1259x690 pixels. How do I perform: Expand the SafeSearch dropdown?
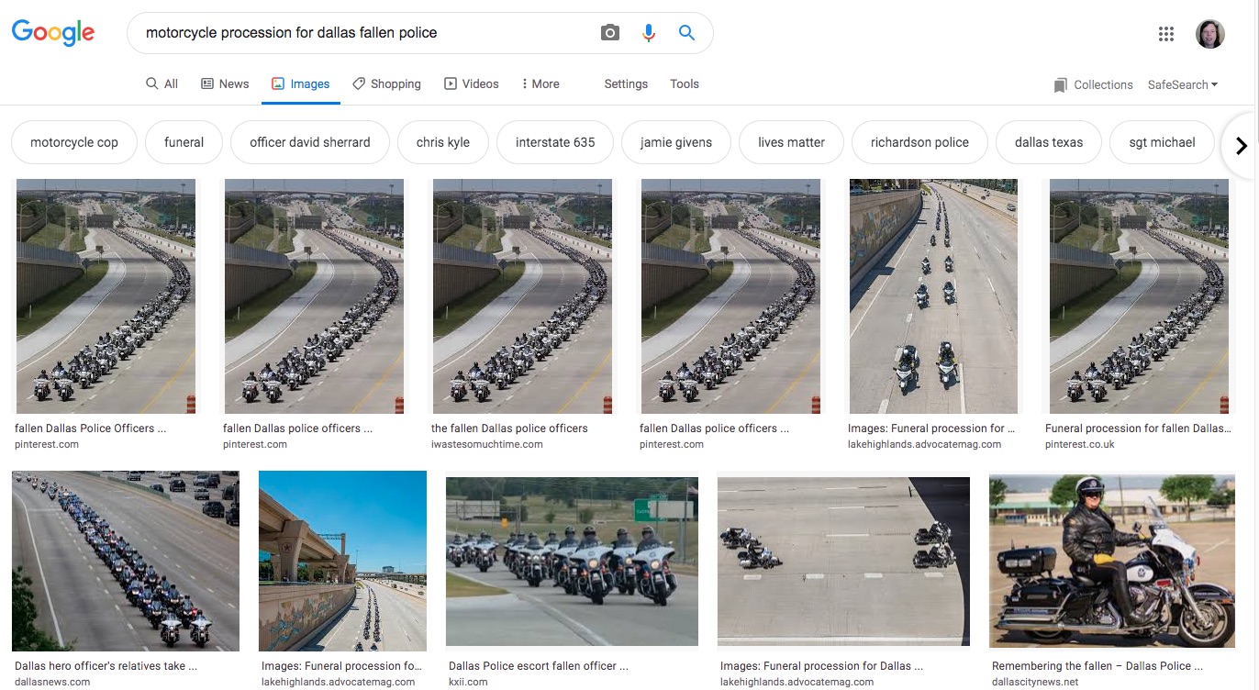coord(1183,84)
